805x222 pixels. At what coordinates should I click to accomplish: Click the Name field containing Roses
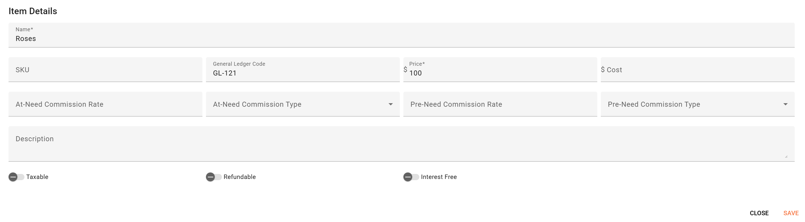[x=401, y=39]
